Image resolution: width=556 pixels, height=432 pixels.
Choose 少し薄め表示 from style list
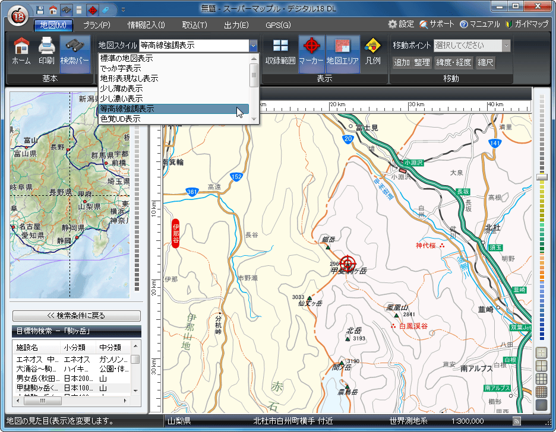click(173, 88)
